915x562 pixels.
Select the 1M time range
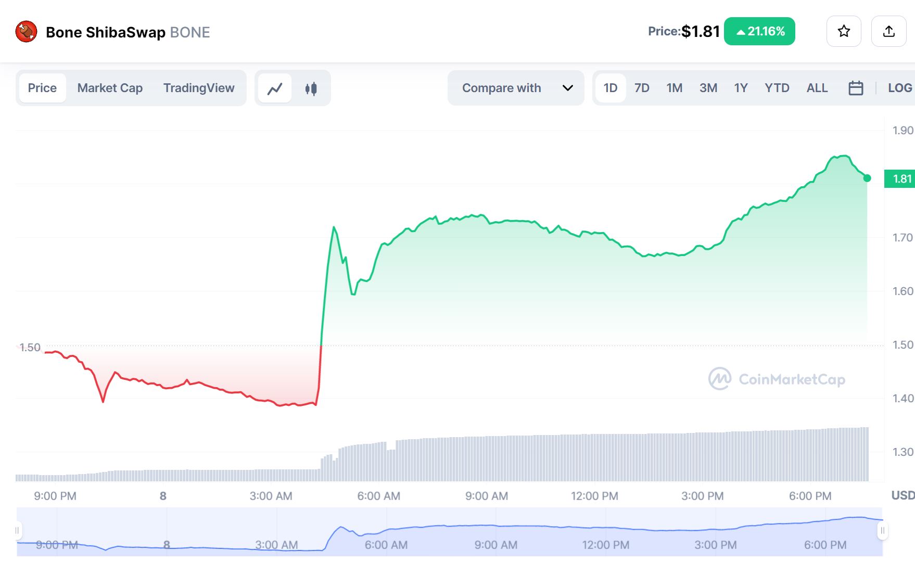675,88
